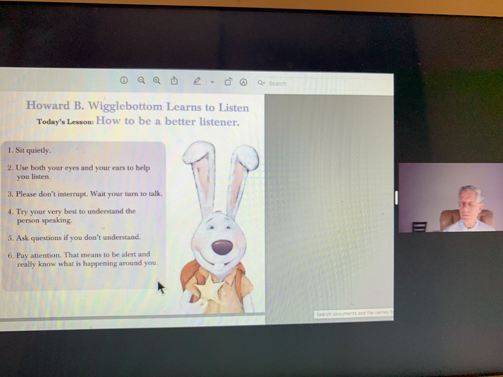Click the "Today's Lesson:" label

point(65,122)
